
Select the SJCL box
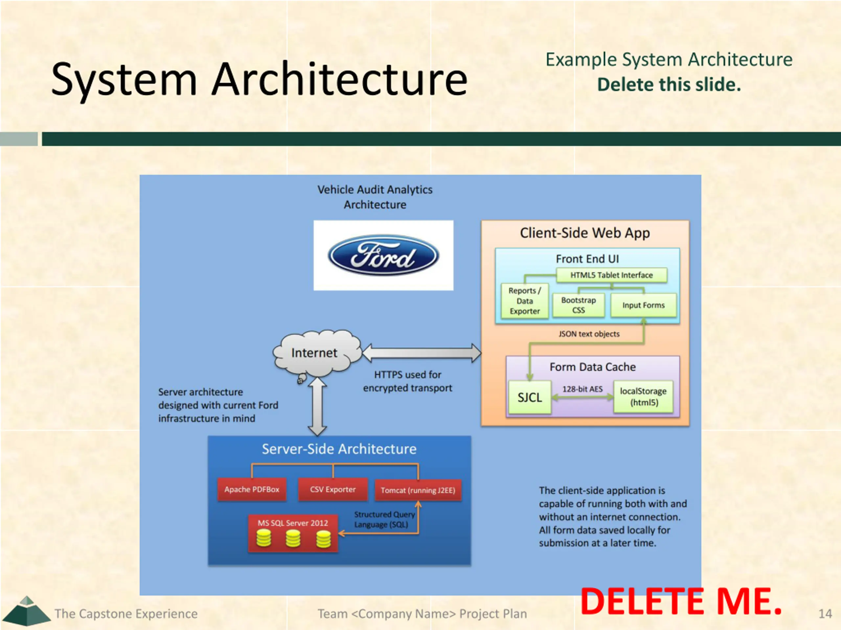pyautogui.click(x=530, y=397)
